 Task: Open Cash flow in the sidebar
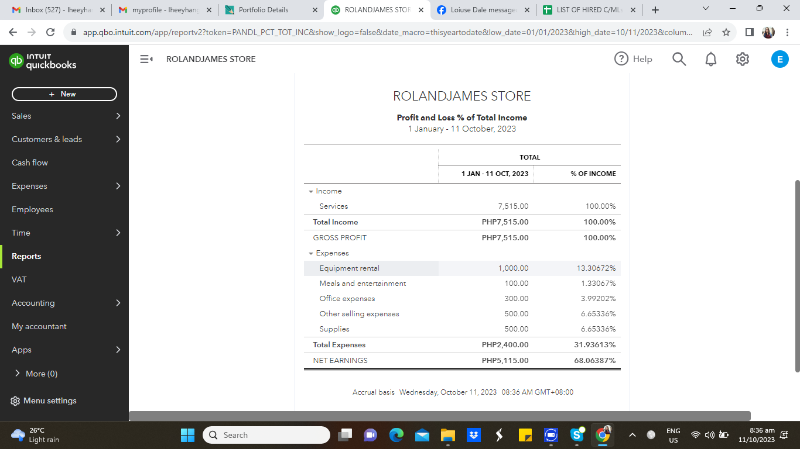(x=30, y=163)
